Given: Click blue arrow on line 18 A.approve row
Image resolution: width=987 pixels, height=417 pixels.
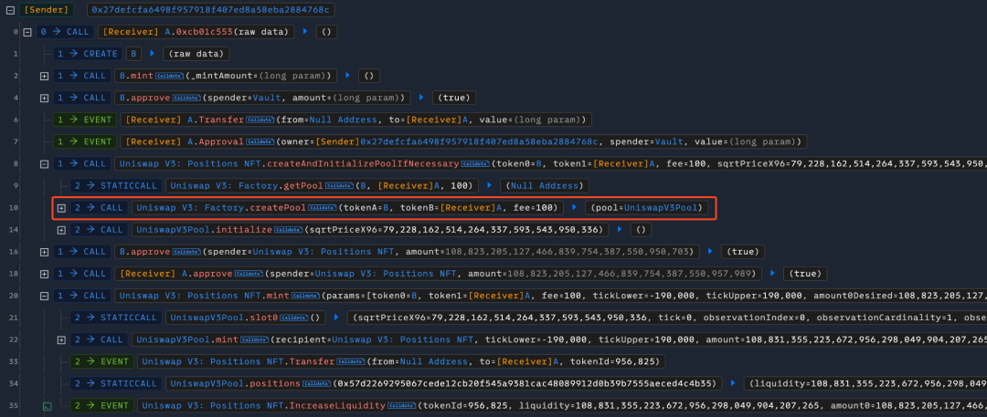Looking at the screenshot, I should 772,274.
